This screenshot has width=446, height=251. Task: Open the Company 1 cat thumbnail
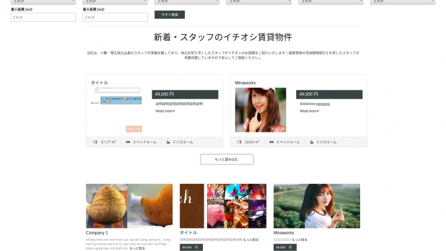pos(129,206)
